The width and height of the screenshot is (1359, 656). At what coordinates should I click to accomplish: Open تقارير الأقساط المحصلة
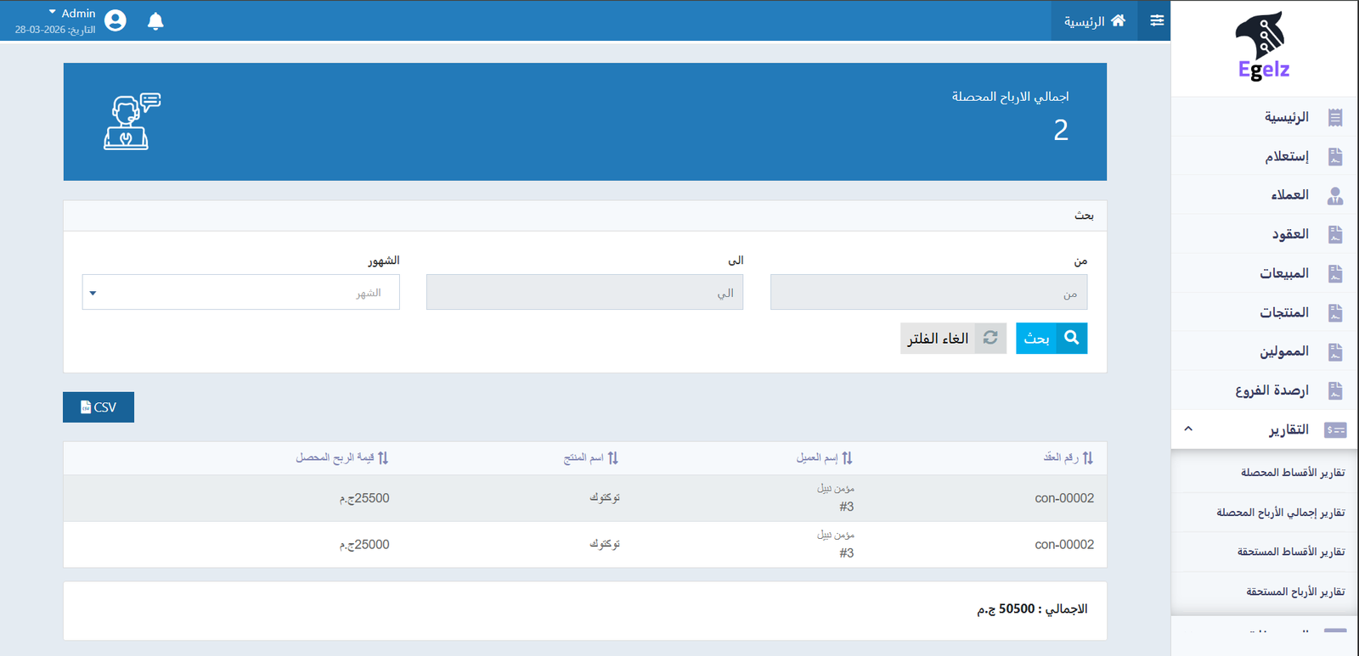click(1293, 473)
